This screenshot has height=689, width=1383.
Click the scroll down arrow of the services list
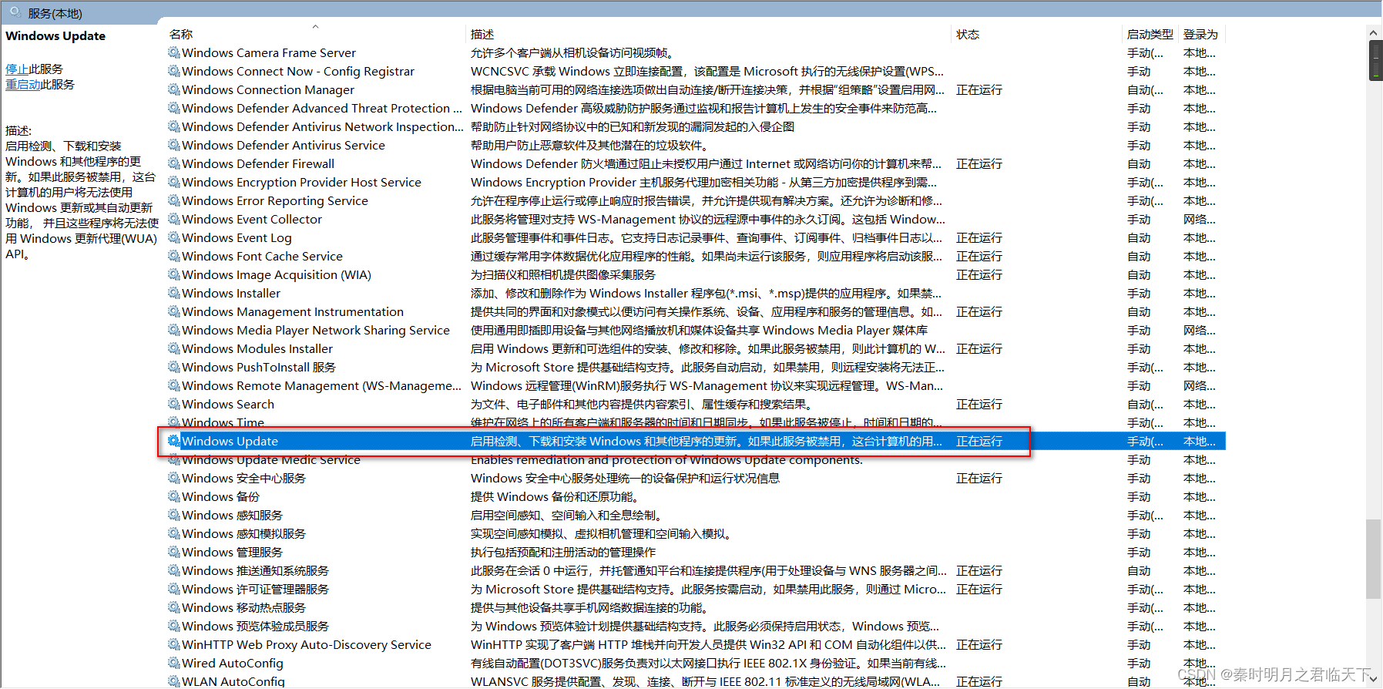click(1375, 680)
